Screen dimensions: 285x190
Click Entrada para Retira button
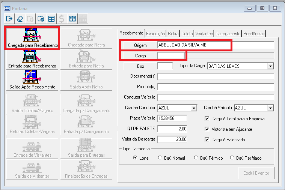86,59
